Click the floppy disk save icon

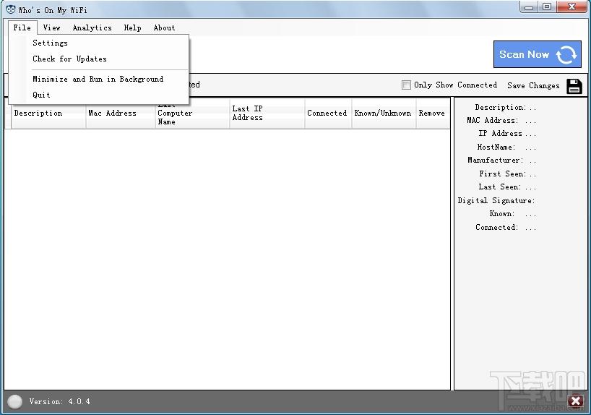[x=574, y=86]
